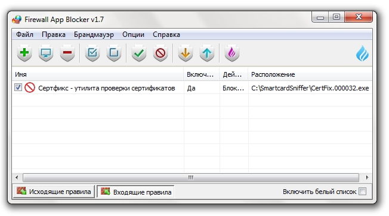This screenshot has width=389, height=216.
Task: Open firewall settings purple flame icon
Action: click(x=231, y=53)
